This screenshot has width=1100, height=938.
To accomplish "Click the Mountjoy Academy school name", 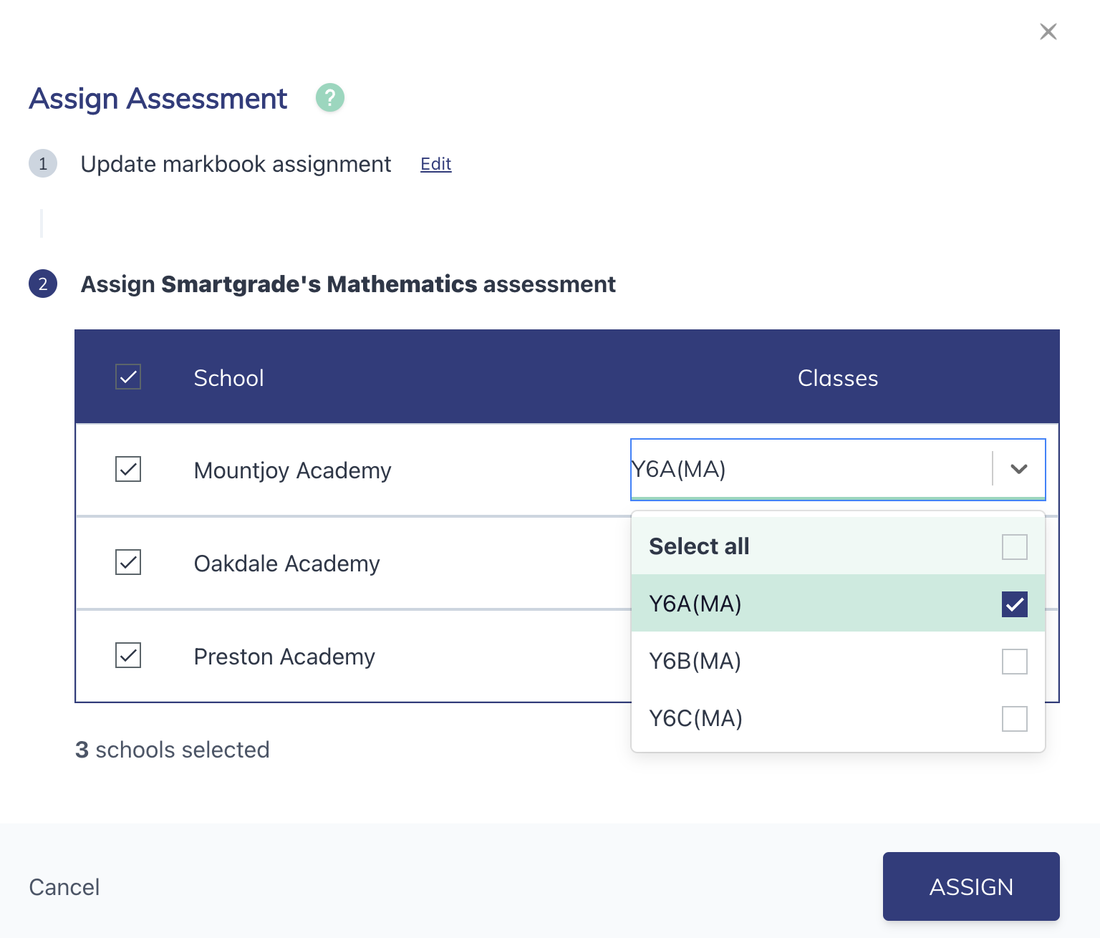I will (293, 470).
